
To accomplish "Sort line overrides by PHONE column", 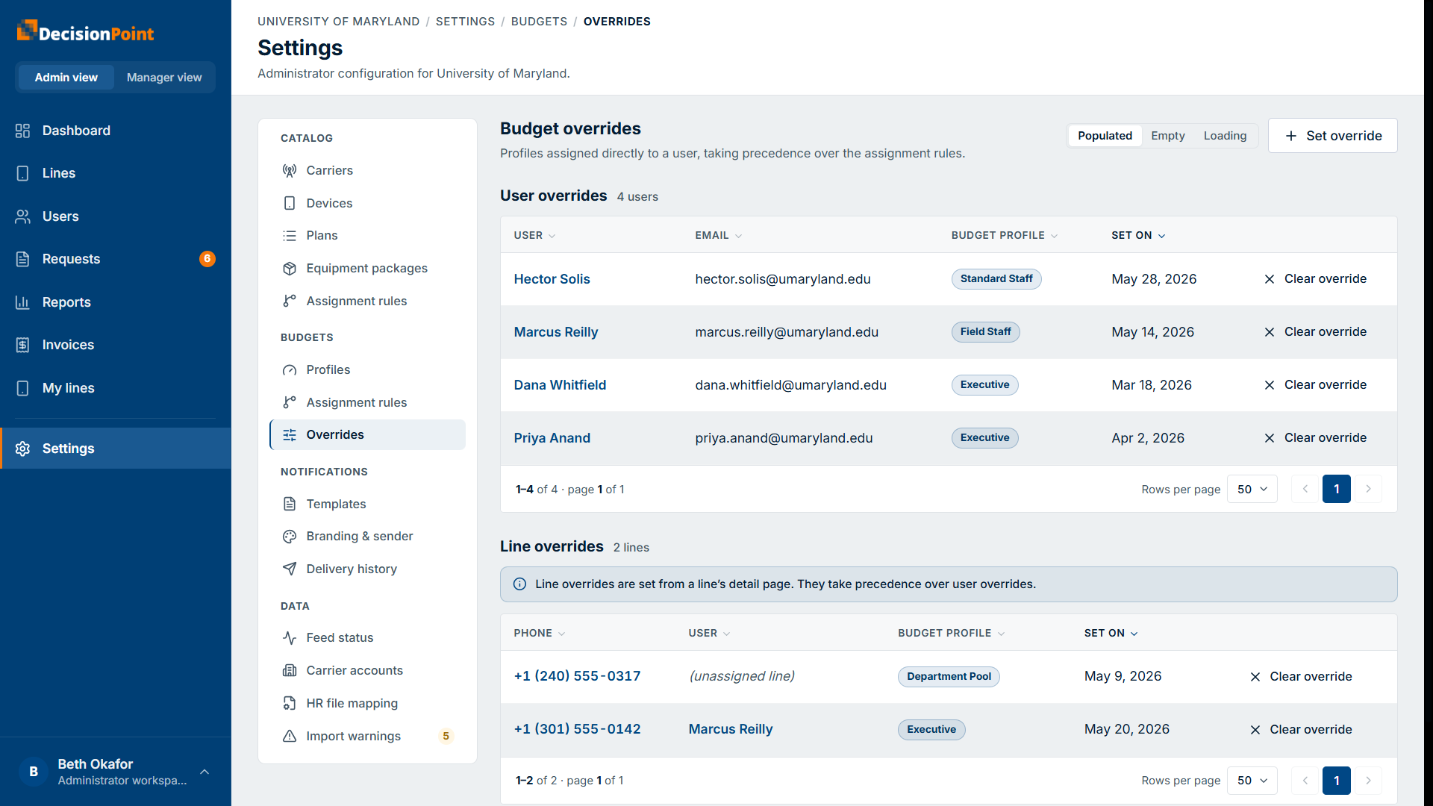I will [539, 633].
